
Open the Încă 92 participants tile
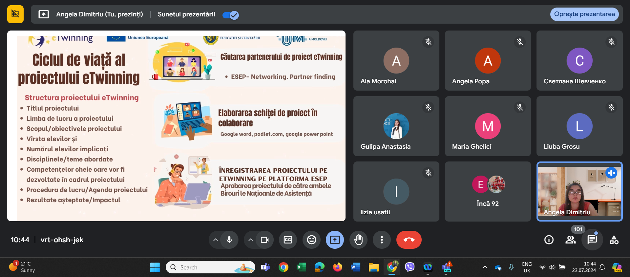pos(488,191)
